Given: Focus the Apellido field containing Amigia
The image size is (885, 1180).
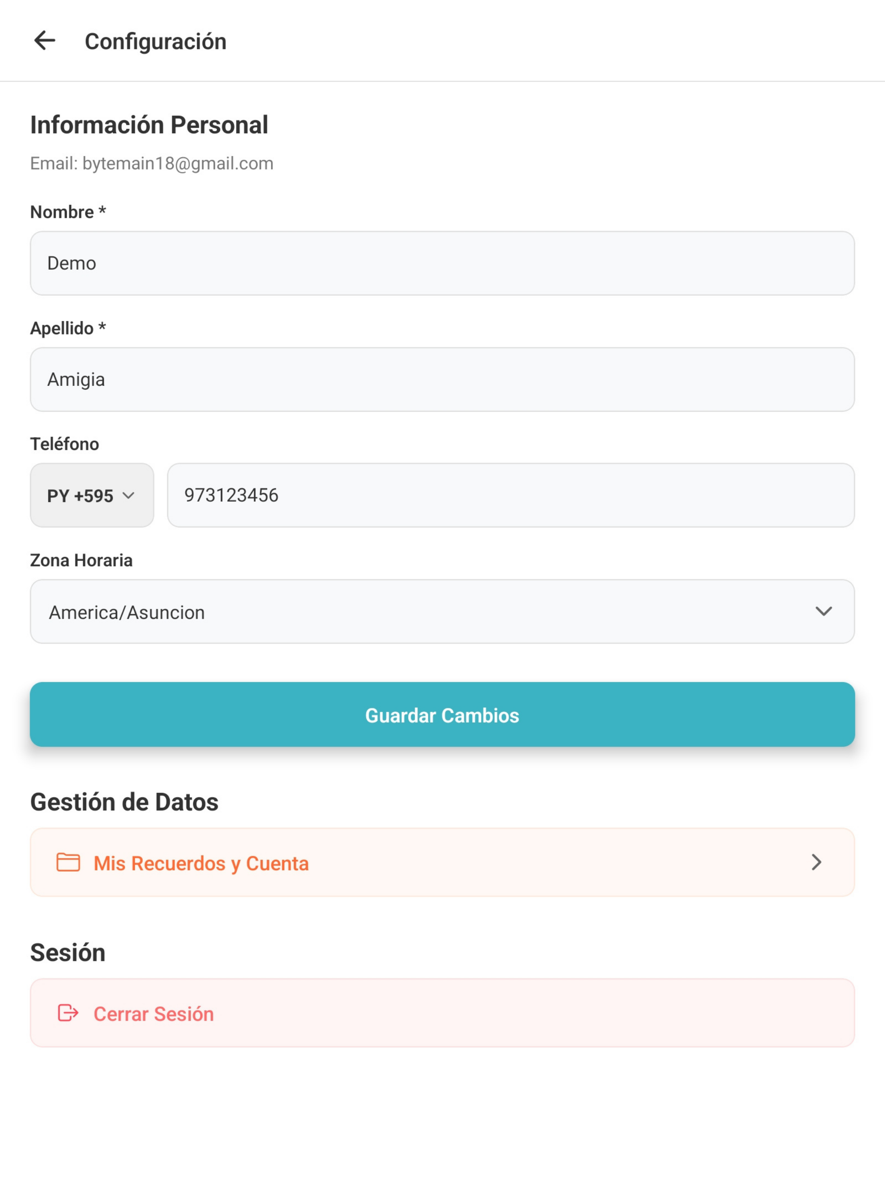Looking at the screenshot, I should tap(442, 380).
